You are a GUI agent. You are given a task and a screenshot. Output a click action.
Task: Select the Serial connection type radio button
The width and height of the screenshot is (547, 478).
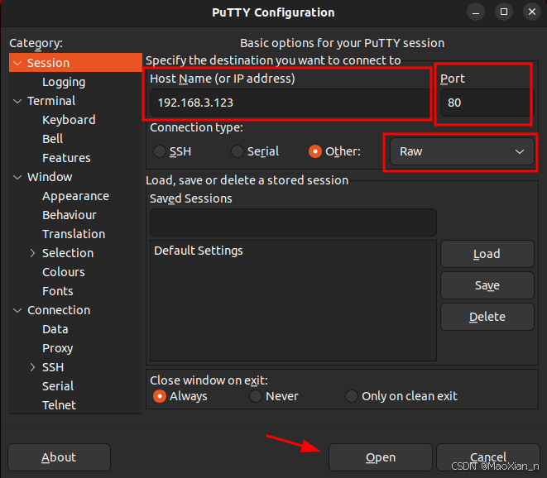pos(238,151)
